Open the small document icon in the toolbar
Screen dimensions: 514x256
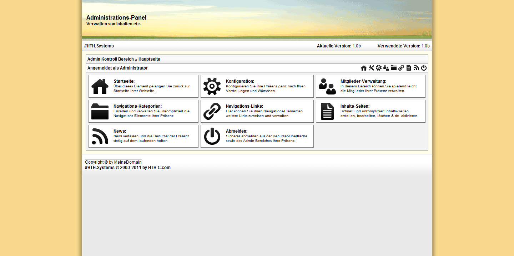click(x=409, y=68)
